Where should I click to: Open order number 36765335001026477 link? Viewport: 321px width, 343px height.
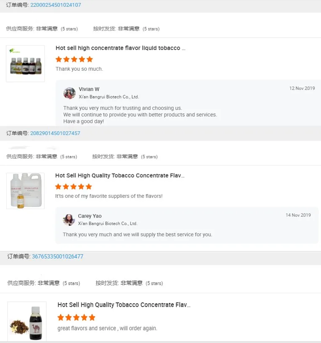57,256
